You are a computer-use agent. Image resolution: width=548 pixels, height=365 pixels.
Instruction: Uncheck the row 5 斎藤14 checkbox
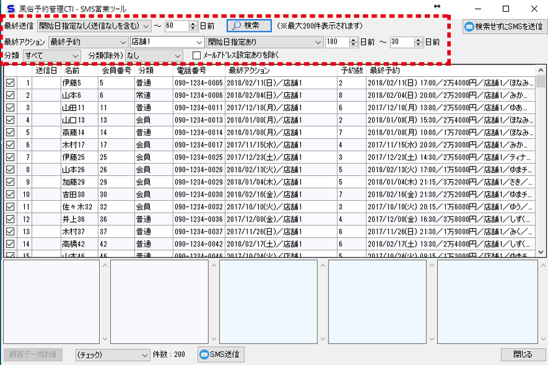coord(10,132)
